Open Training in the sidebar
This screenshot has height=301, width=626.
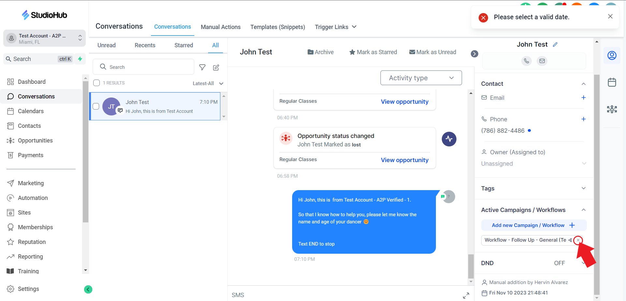[28, 271]
